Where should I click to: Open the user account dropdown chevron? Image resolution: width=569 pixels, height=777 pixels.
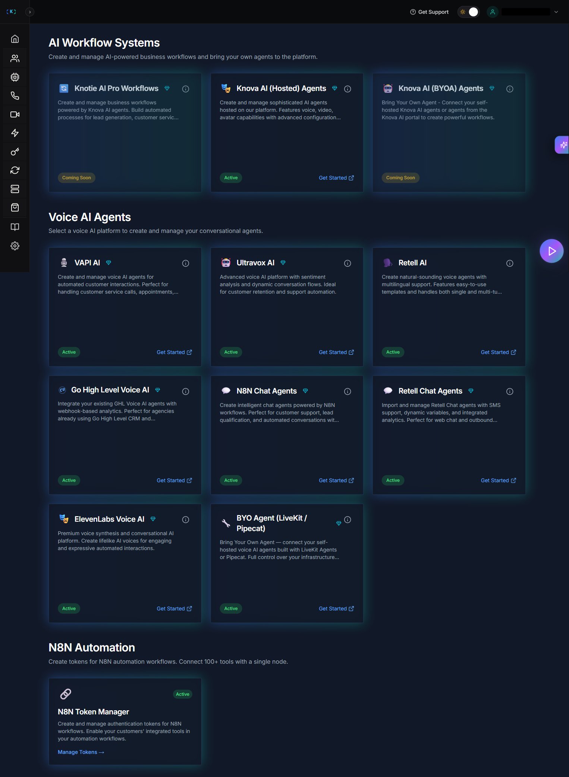pos(556,12)
